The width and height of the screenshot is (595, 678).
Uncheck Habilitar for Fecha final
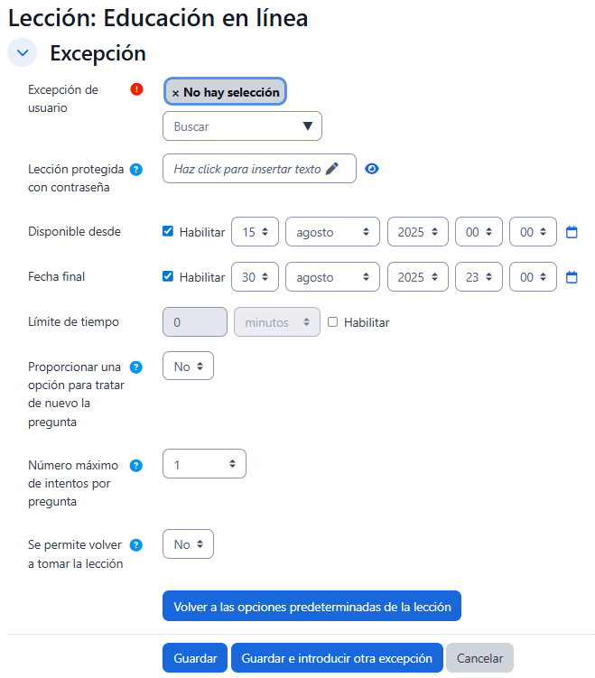point(168,276)
